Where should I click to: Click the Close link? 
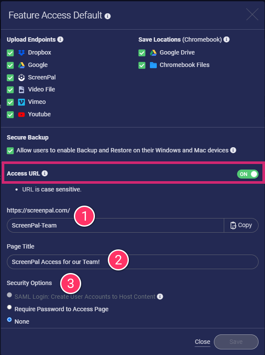[x=202, y=342]
